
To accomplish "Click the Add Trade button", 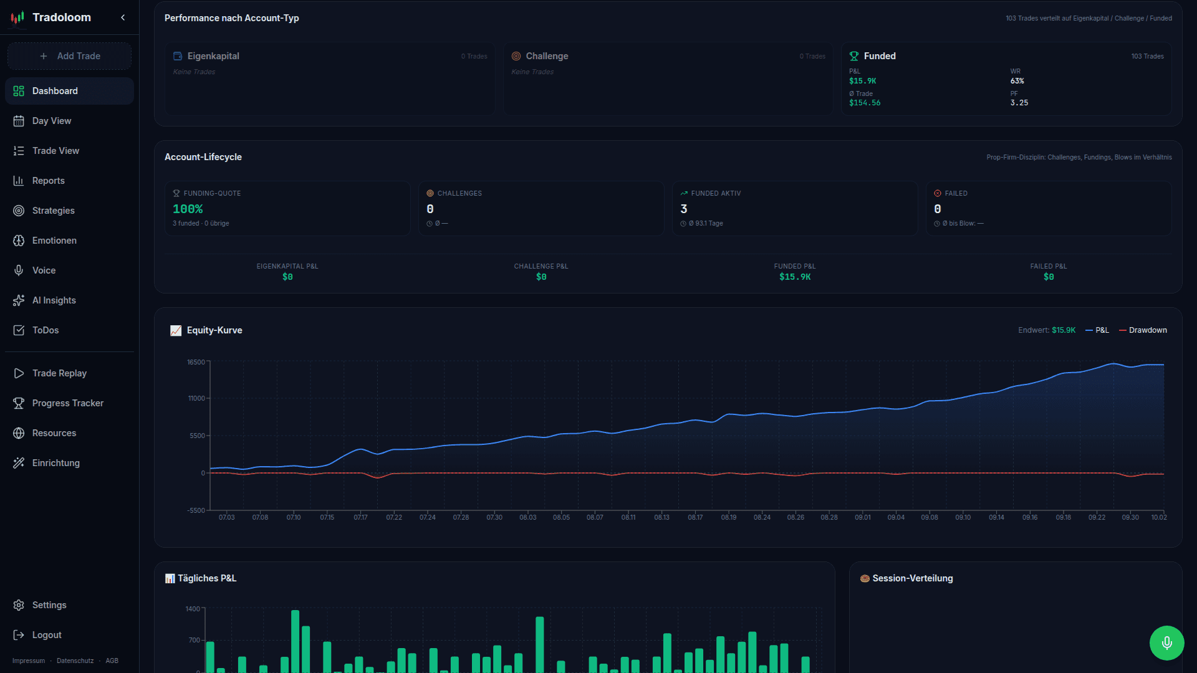I will (69, 56).
